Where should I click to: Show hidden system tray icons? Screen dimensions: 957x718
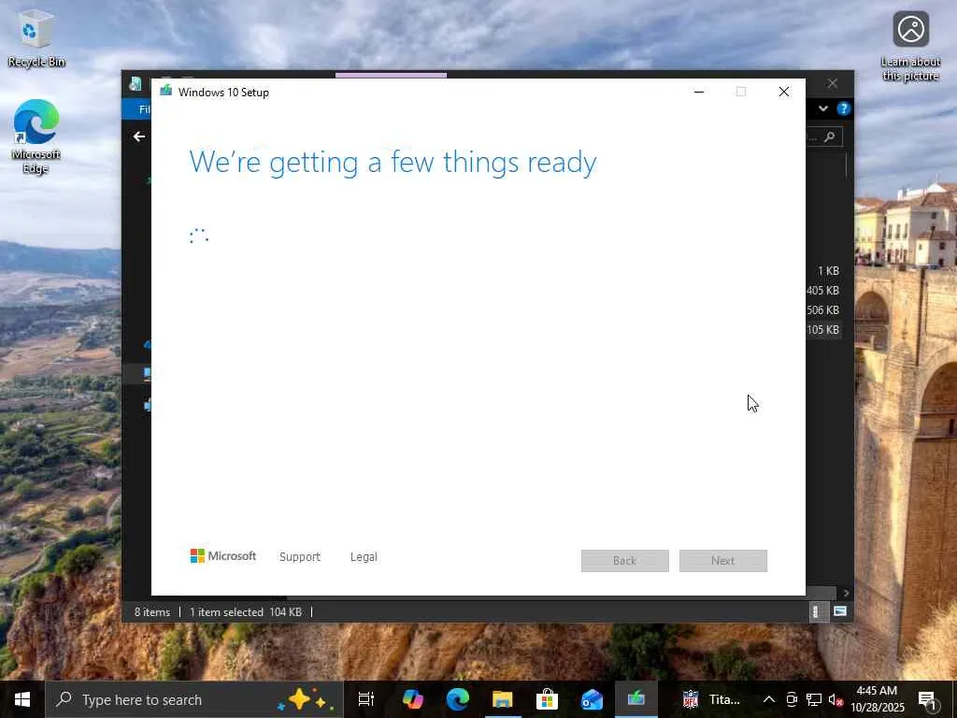[x=769, y=699]
